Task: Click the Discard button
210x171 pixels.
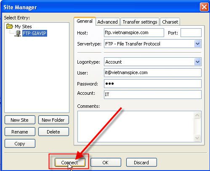Action: coord(141,163)
